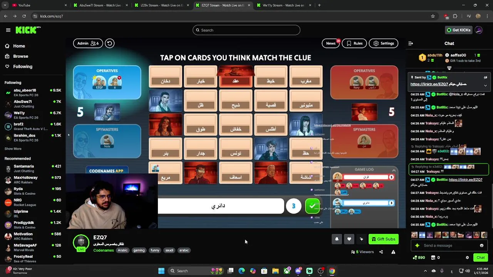Open Windows Start menu
Viewport: 493px width, 277px height.
(161, 271)
